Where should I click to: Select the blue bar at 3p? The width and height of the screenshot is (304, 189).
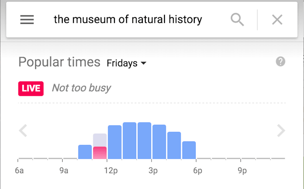[159, 142]
